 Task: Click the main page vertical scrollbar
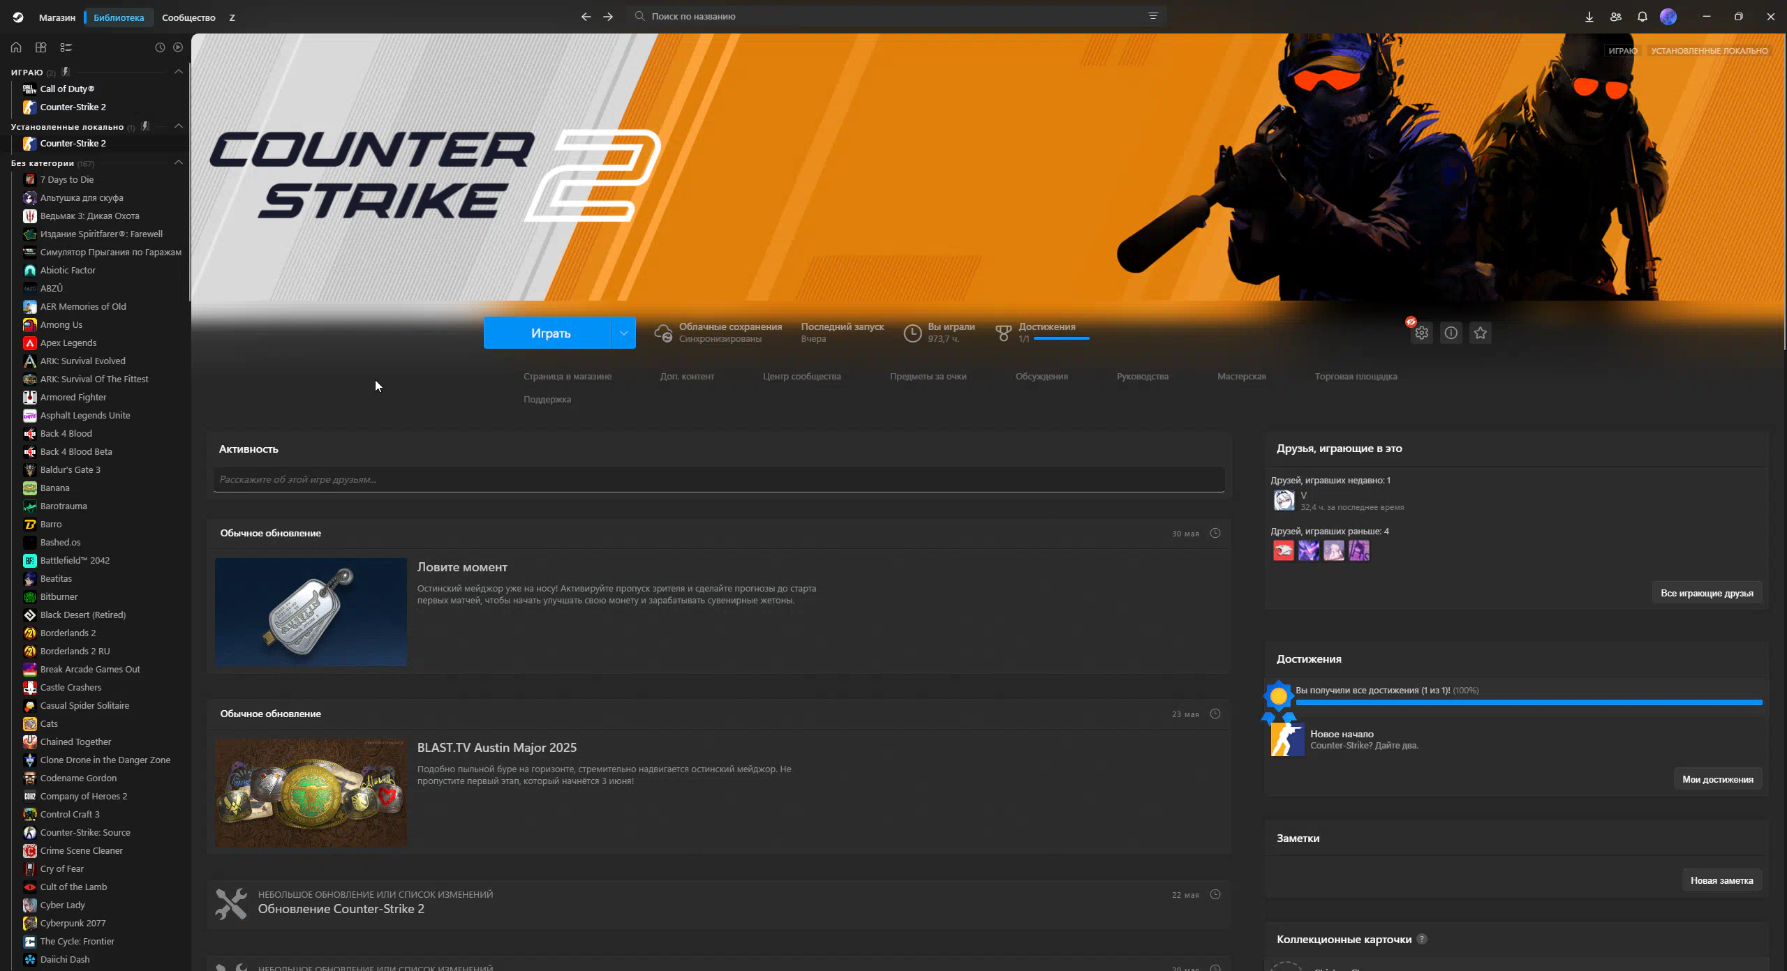pyautogui.click(x=1784, y=192)
